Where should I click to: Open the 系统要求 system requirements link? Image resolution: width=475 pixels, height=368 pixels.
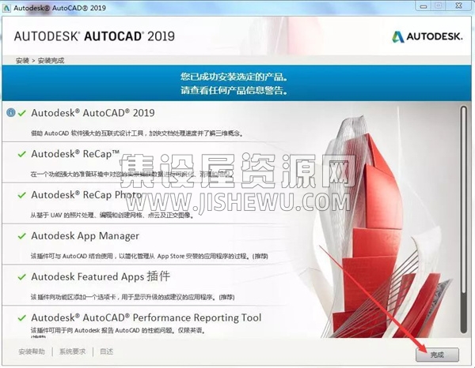click(72, 351)
